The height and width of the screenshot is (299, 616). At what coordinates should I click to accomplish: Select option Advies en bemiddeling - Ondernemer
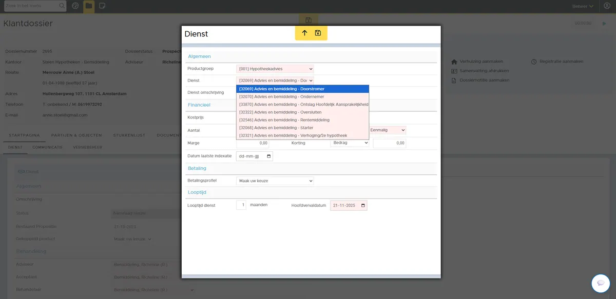point(302,96)
